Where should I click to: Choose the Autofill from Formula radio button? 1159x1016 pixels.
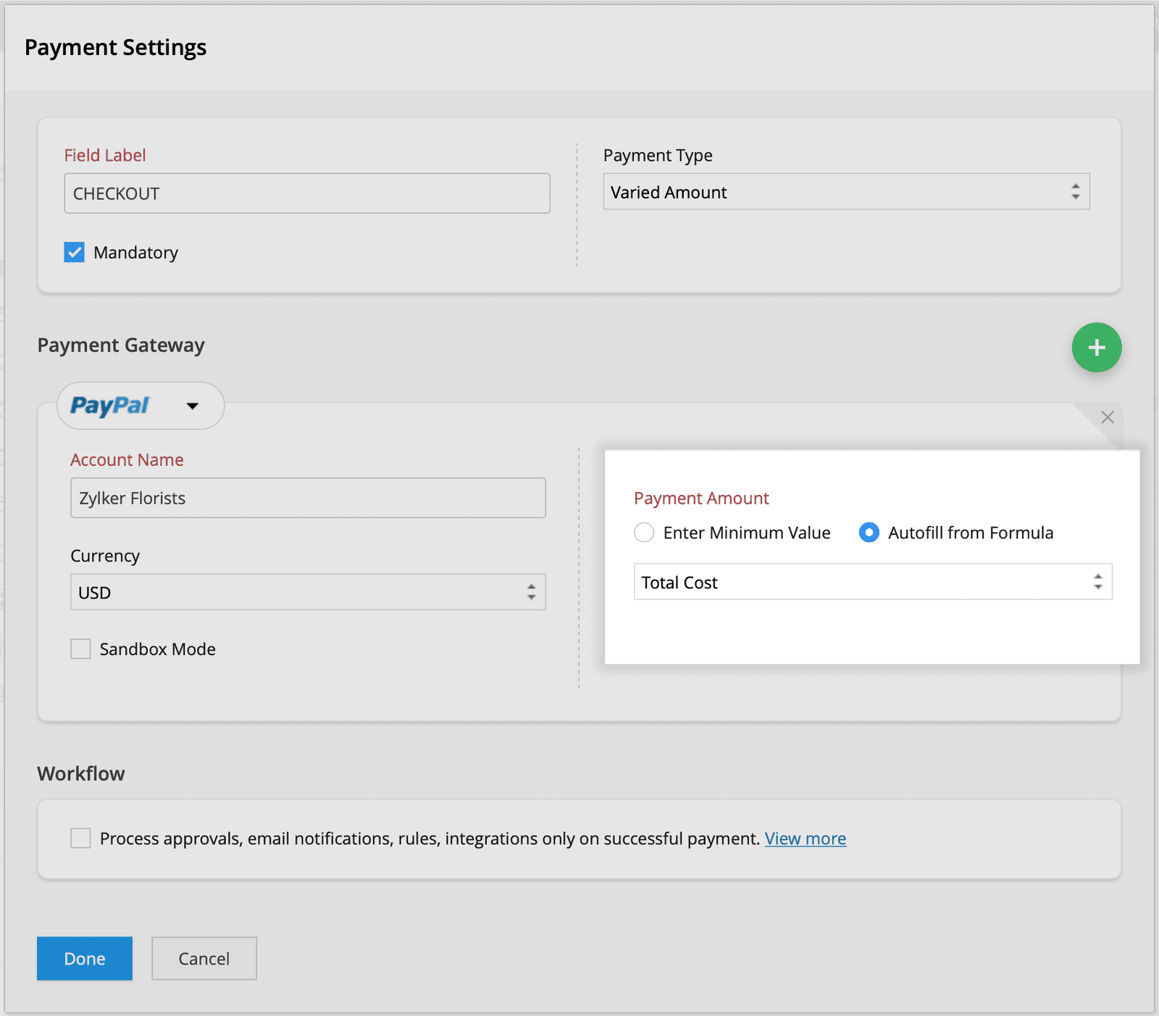[x=869, y=533]
